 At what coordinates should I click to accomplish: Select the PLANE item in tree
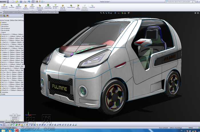[3, 94]
